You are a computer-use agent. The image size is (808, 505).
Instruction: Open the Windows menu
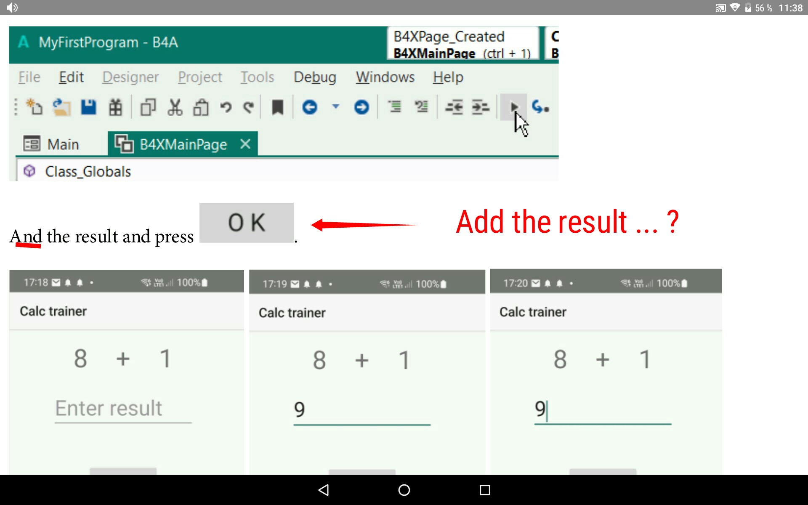[385, 77]
